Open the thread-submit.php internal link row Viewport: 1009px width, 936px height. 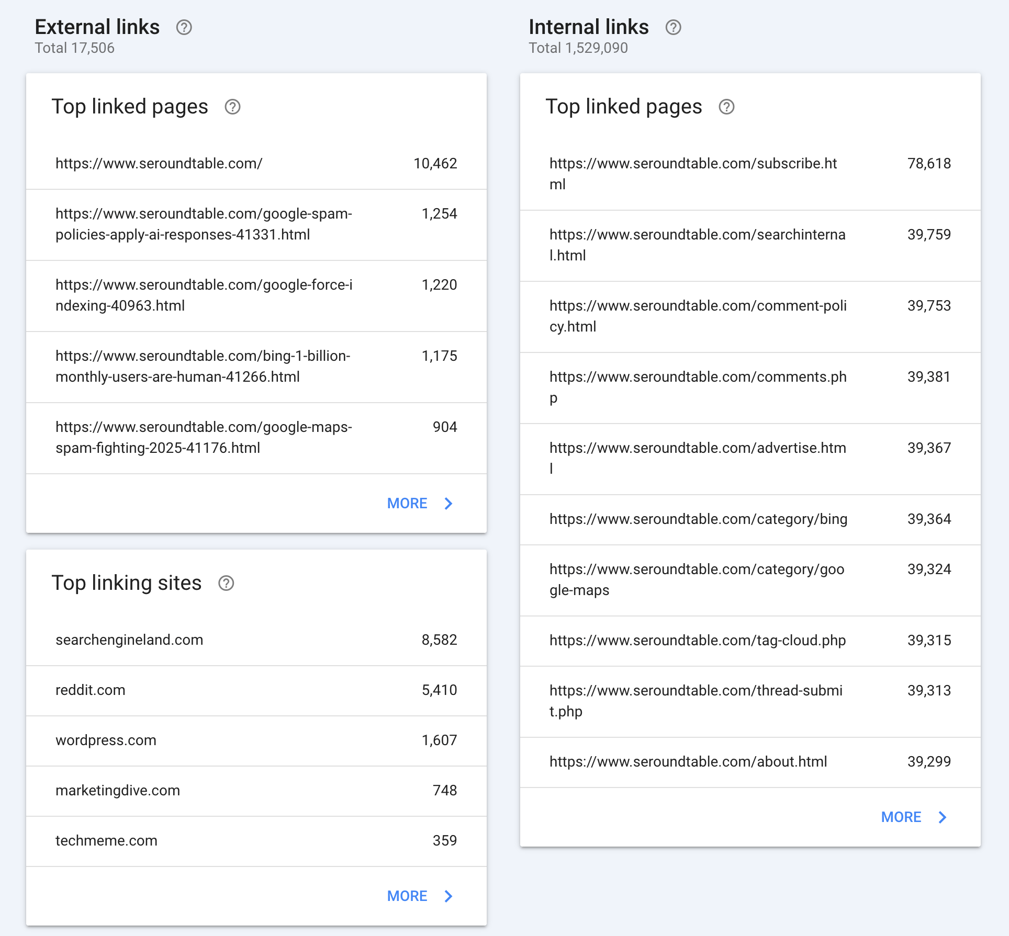click(750, 701)
